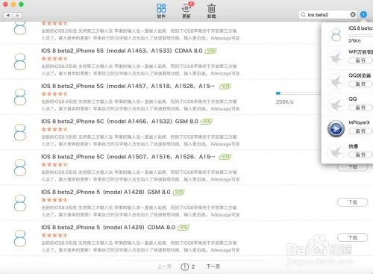Click the green tag beside iPhone 5S A1453 CDMA

point(210,51)
